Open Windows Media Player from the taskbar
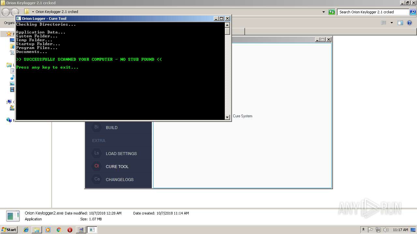417x234 pixels. pos(48,230)
